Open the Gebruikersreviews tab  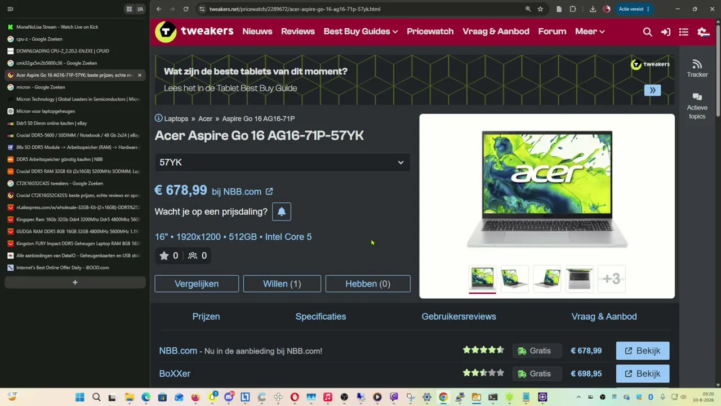tap(459, 316)
